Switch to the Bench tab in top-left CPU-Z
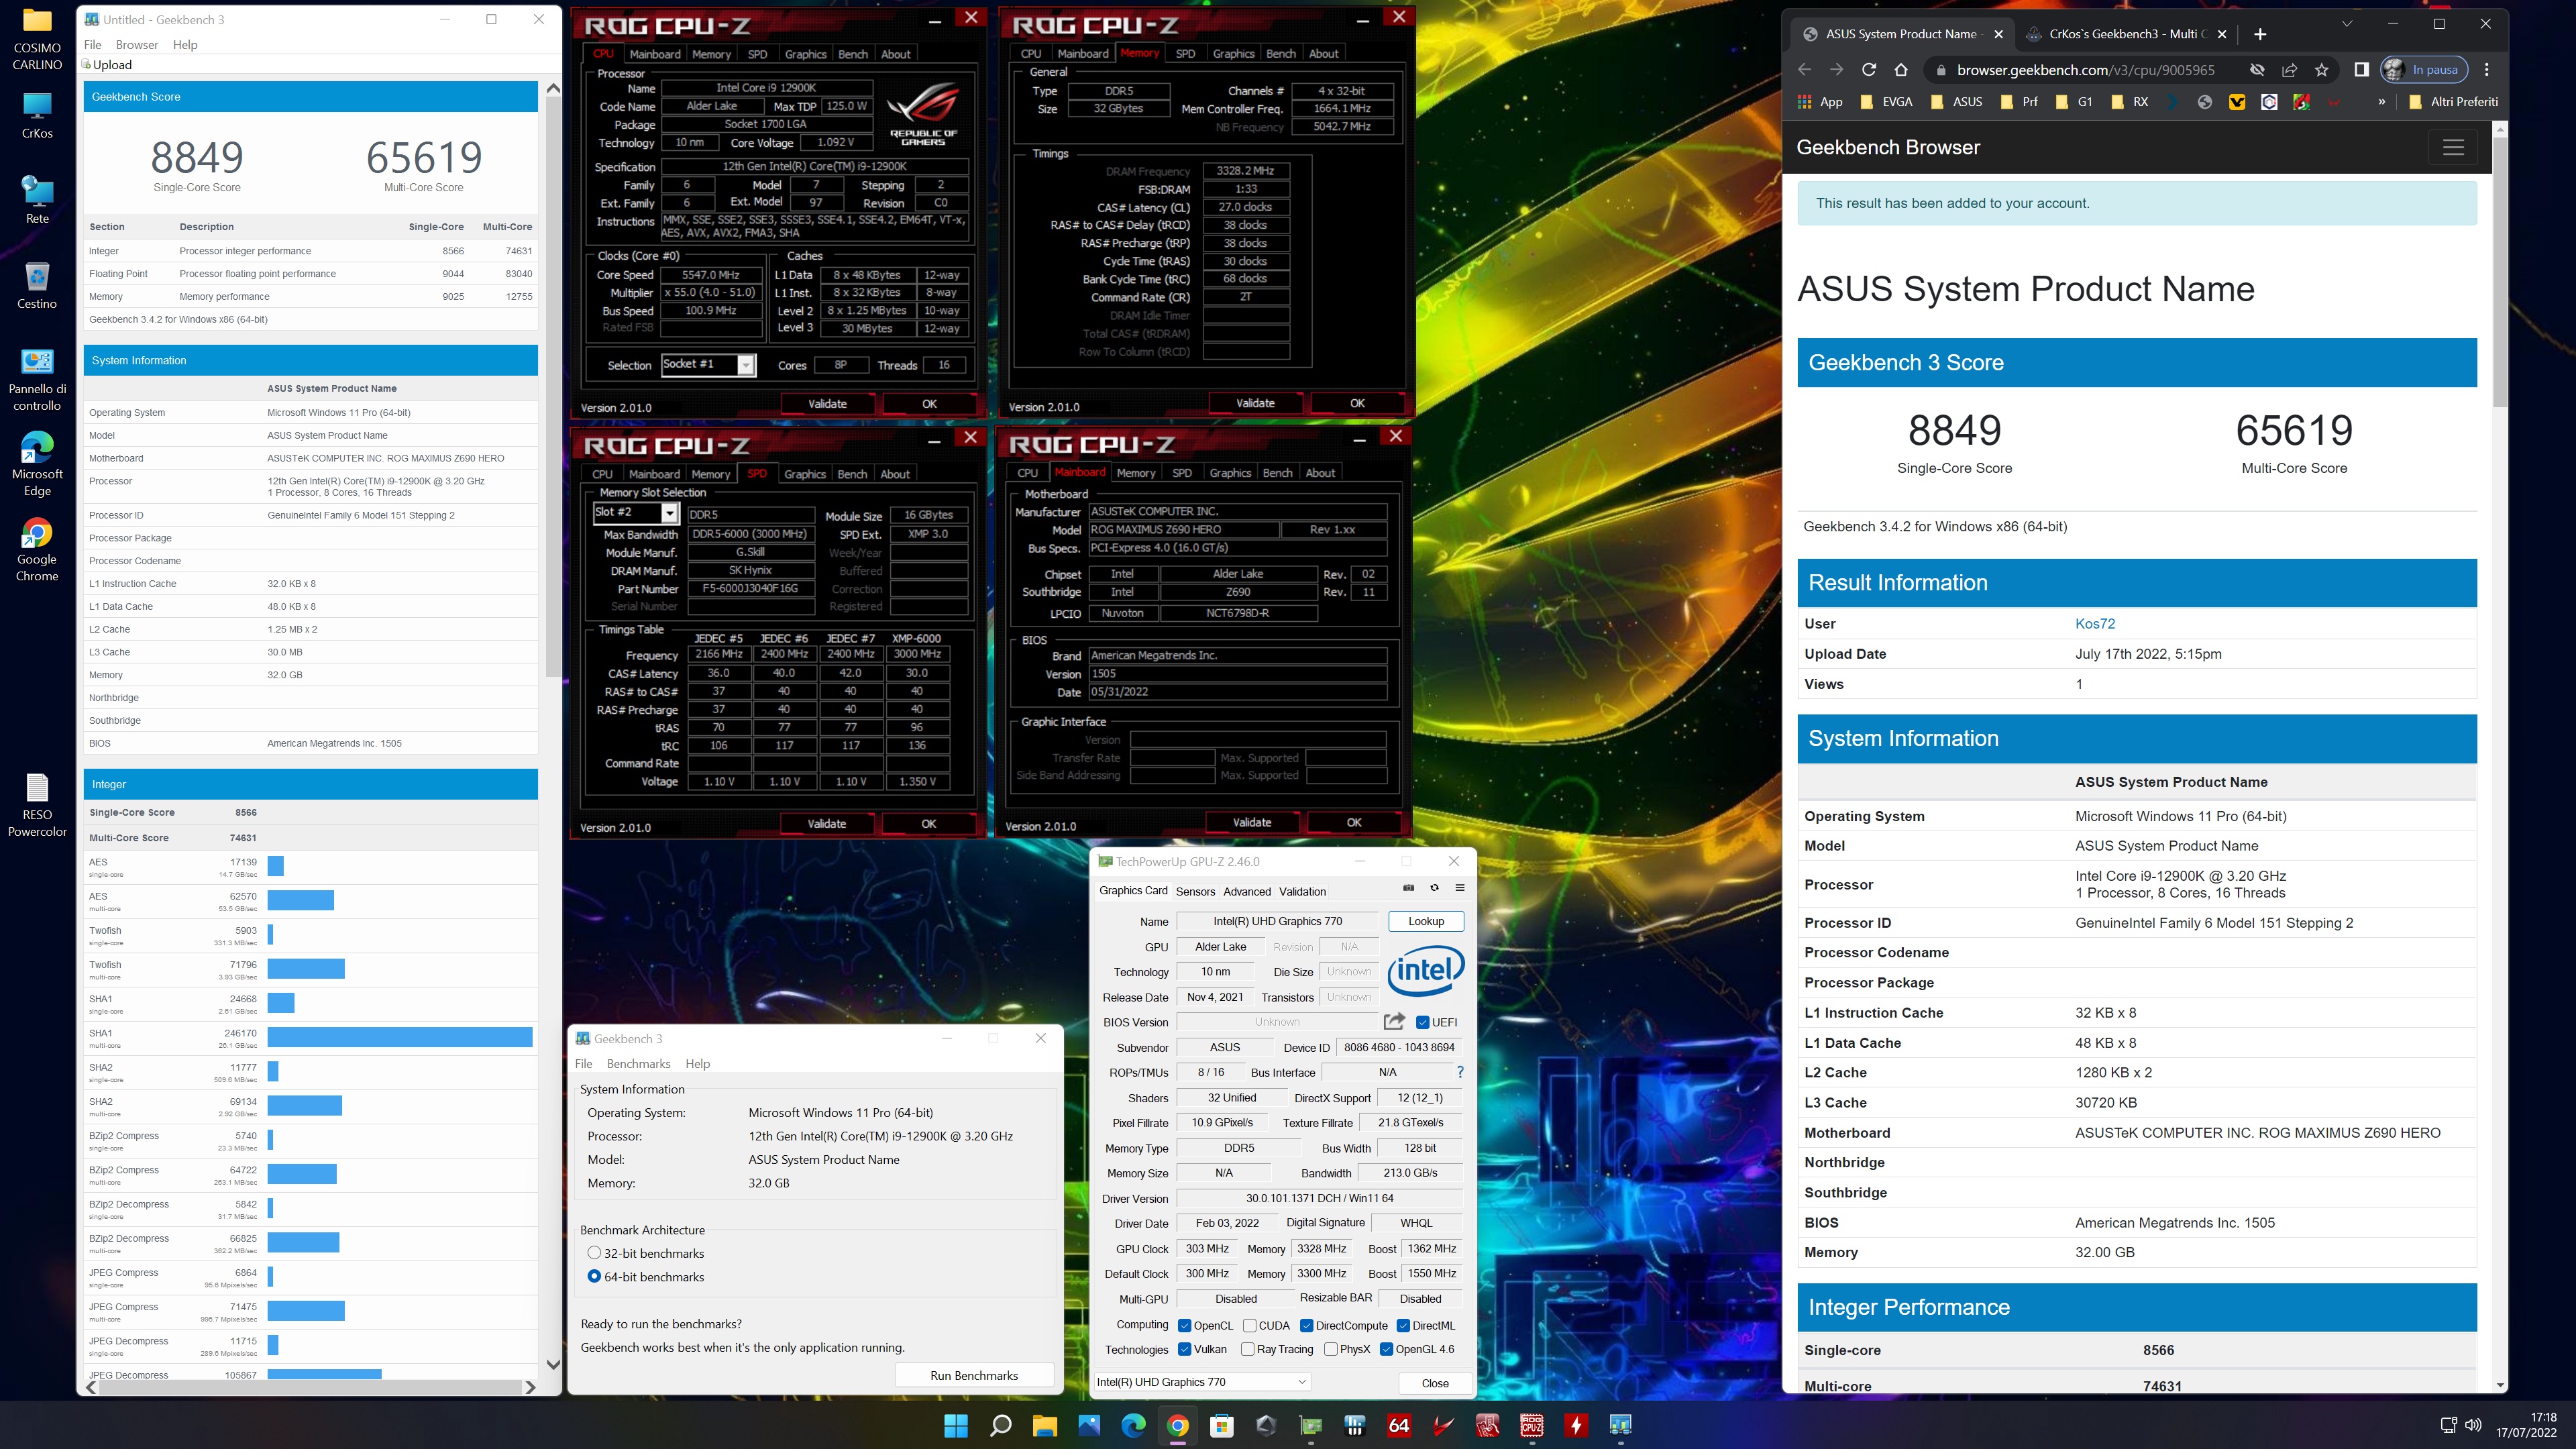Viewport: 2576px width, 1449px height. click(852, 54)
